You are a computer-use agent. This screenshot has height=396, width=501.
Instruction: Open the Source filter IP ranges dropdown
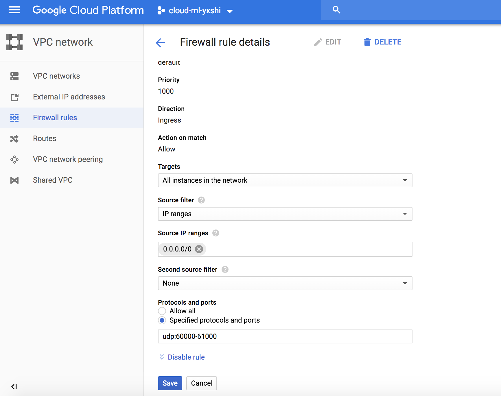(285, 214)
